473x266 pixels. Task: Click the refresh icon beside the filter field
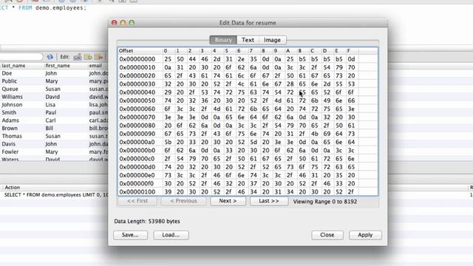point(50,57)
